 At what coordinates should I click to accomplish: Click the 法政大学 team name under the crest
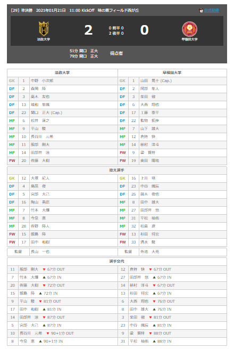click(44, 39)
